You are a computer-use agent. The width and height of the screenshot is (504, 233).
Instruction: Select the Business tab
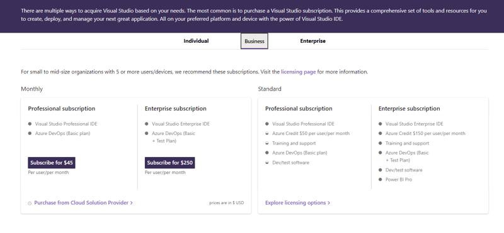click(255, 41)
